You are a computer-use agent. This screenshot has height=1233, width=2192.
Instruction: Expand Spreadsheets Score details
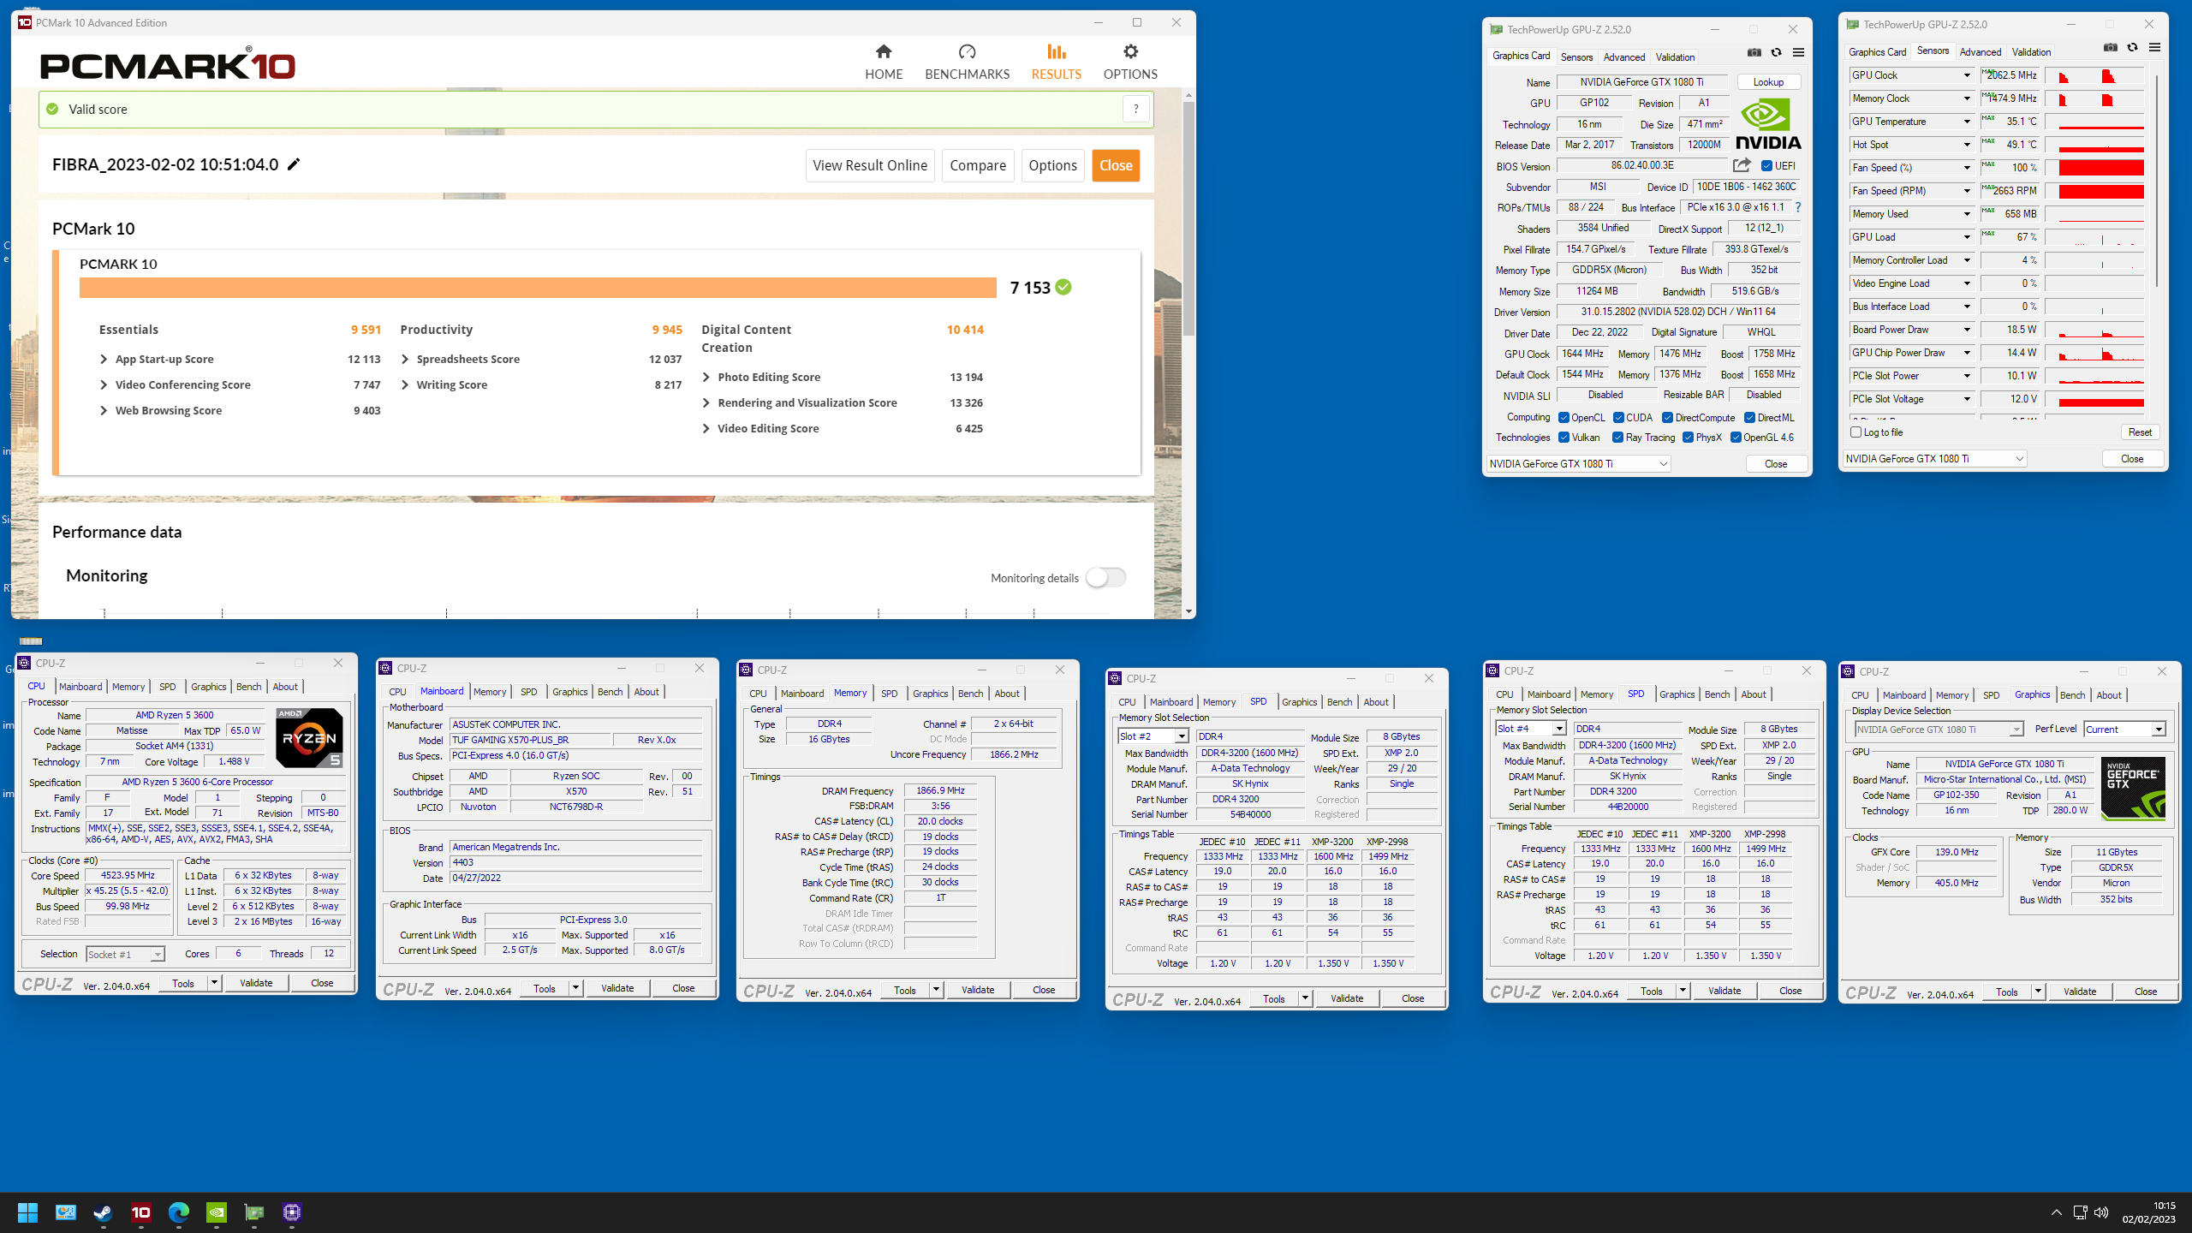[405, 360]
